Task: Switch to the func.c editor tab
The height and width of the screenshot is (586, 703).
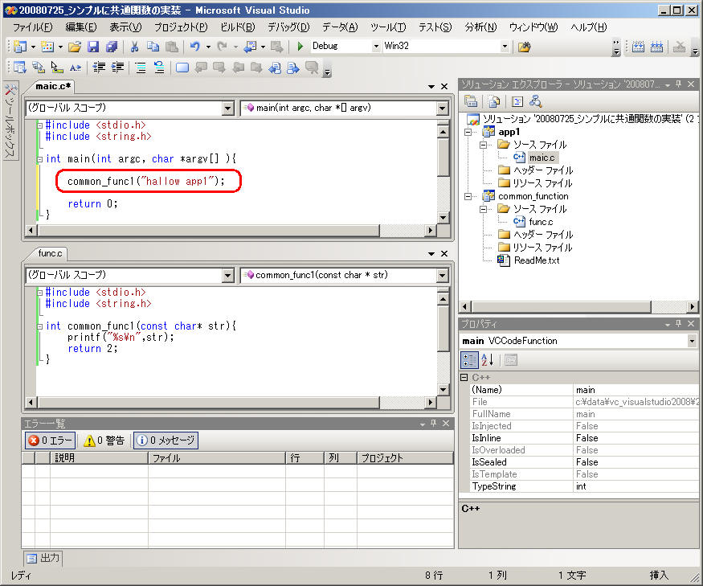Action: click(50, 253)
